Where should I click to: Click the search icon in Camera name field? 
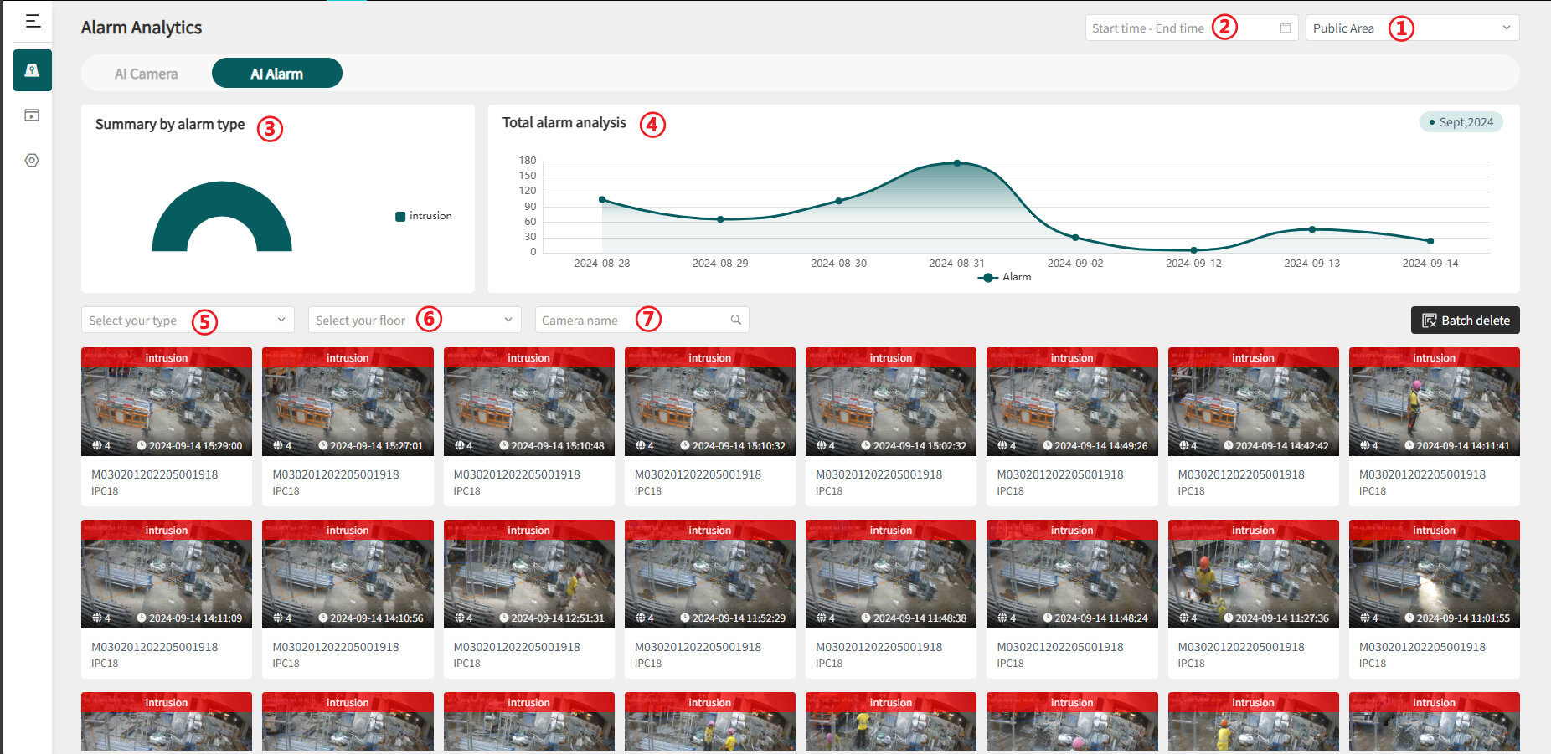736,320
